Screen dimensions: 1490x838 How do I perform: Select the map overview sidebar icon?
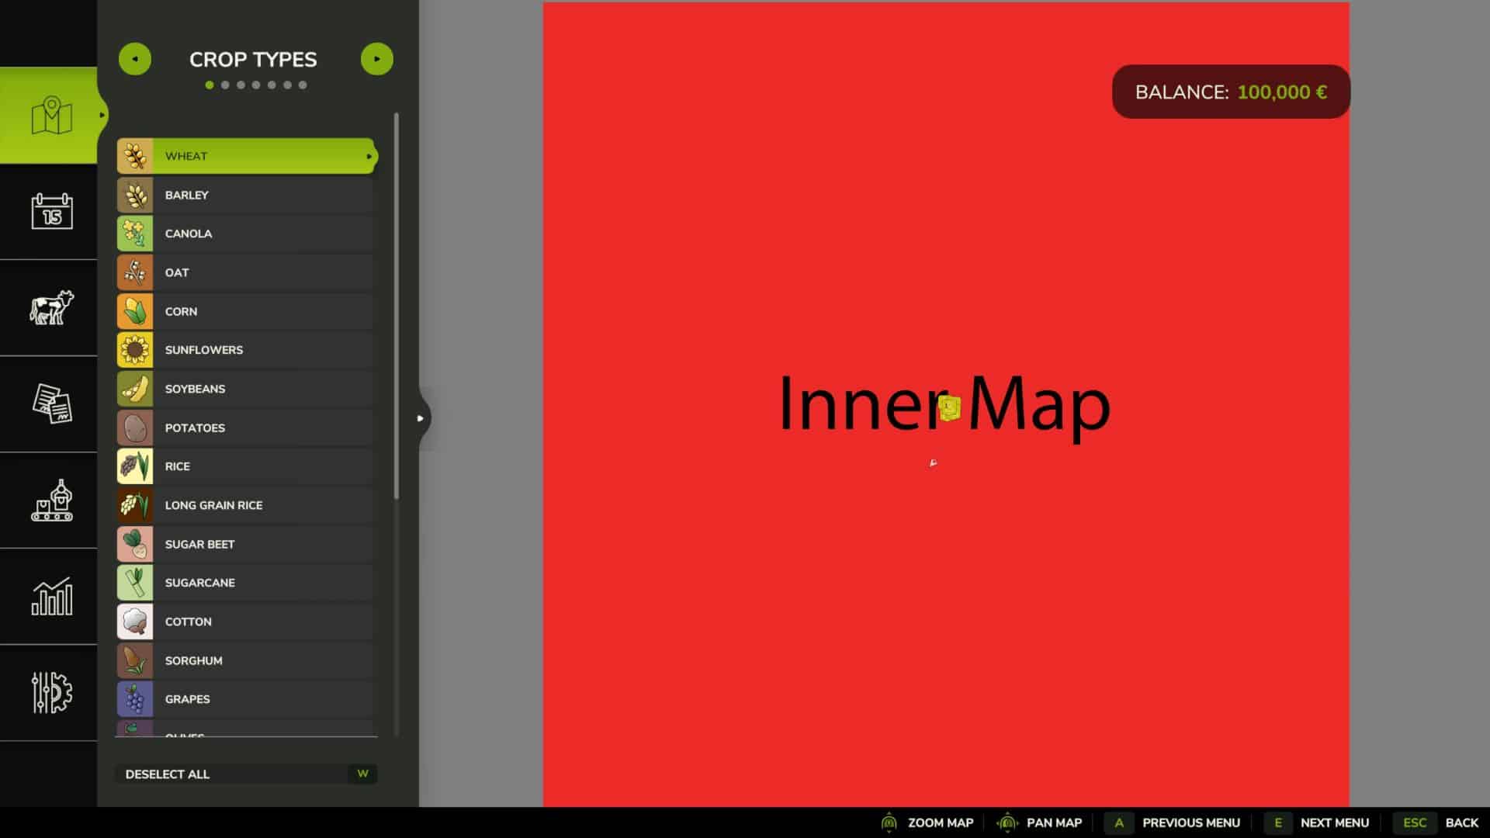[51, 116]
